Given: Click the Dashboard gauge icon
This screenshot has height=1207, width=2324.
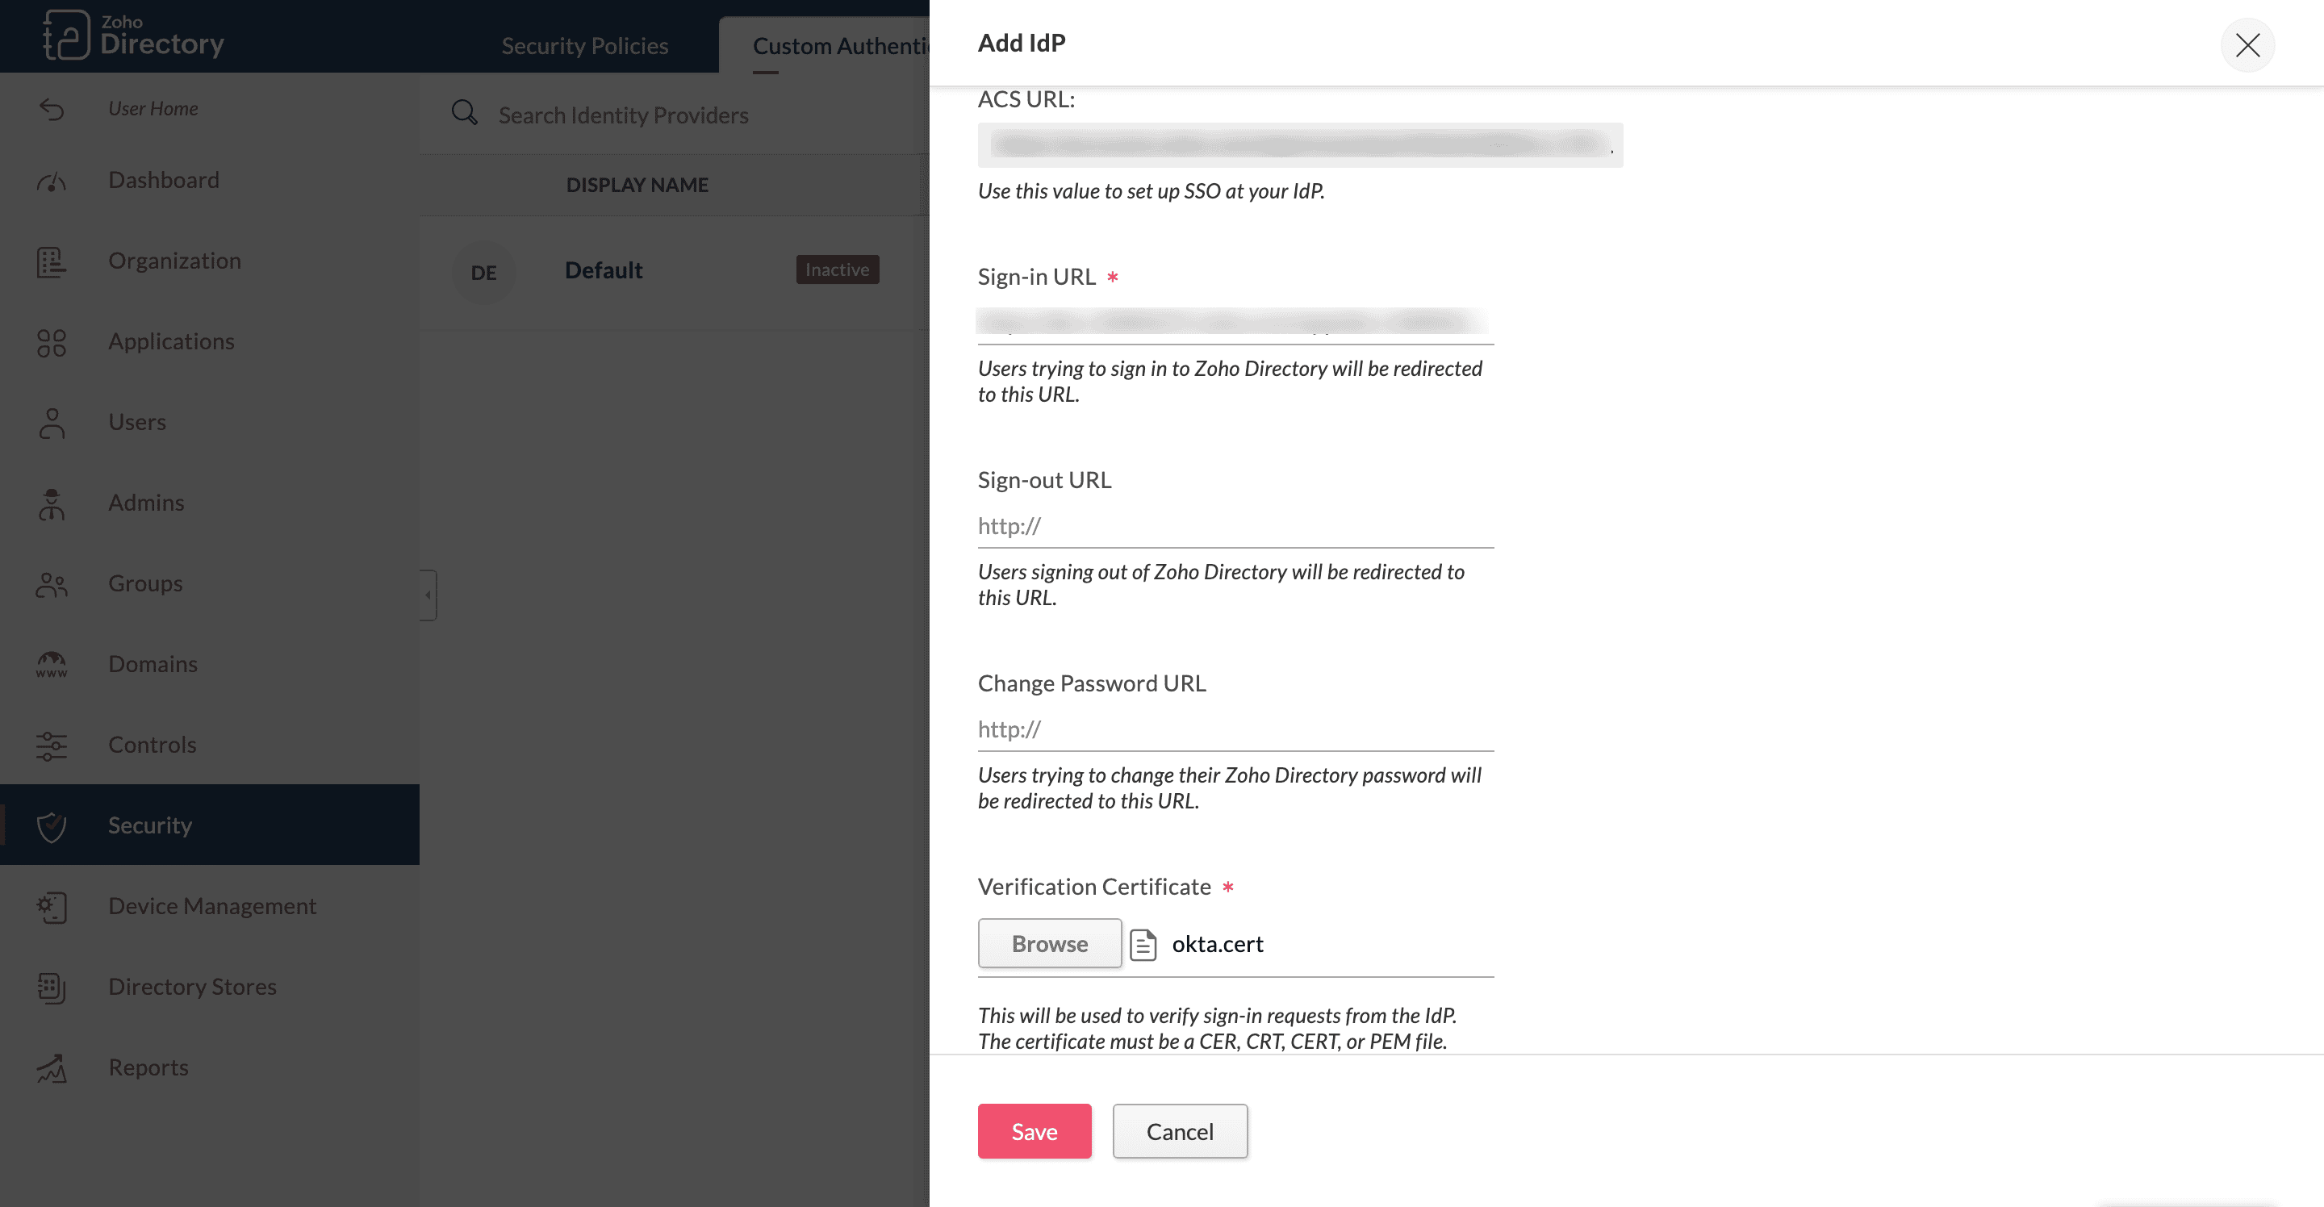Looking at the screenshot, I should coord(52,182).
